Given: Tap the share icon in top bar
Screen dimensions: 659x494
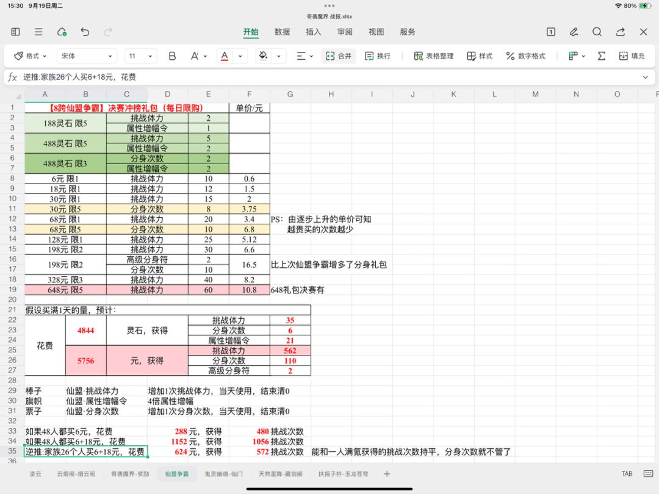Looking at the screenshot, I should click(x=621, y=32).
